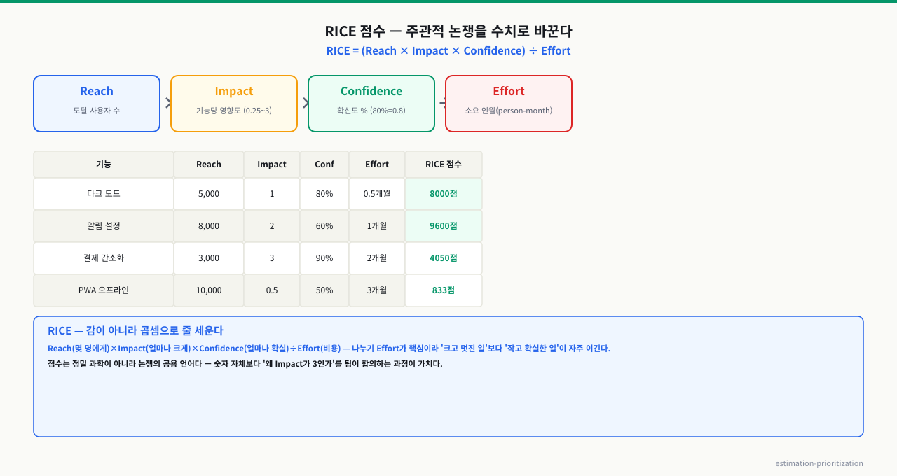Click the 'Reach' table column header
The width and height of the screenshot is (897, 476).
209,164
